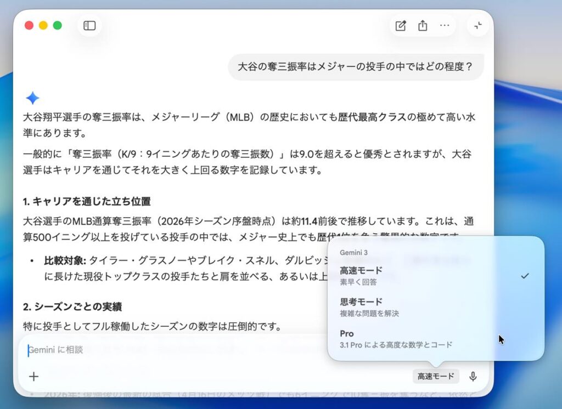Open the three-dot more options menu
Viewport: 562px width, 409px height.
[x=445, y=26]
